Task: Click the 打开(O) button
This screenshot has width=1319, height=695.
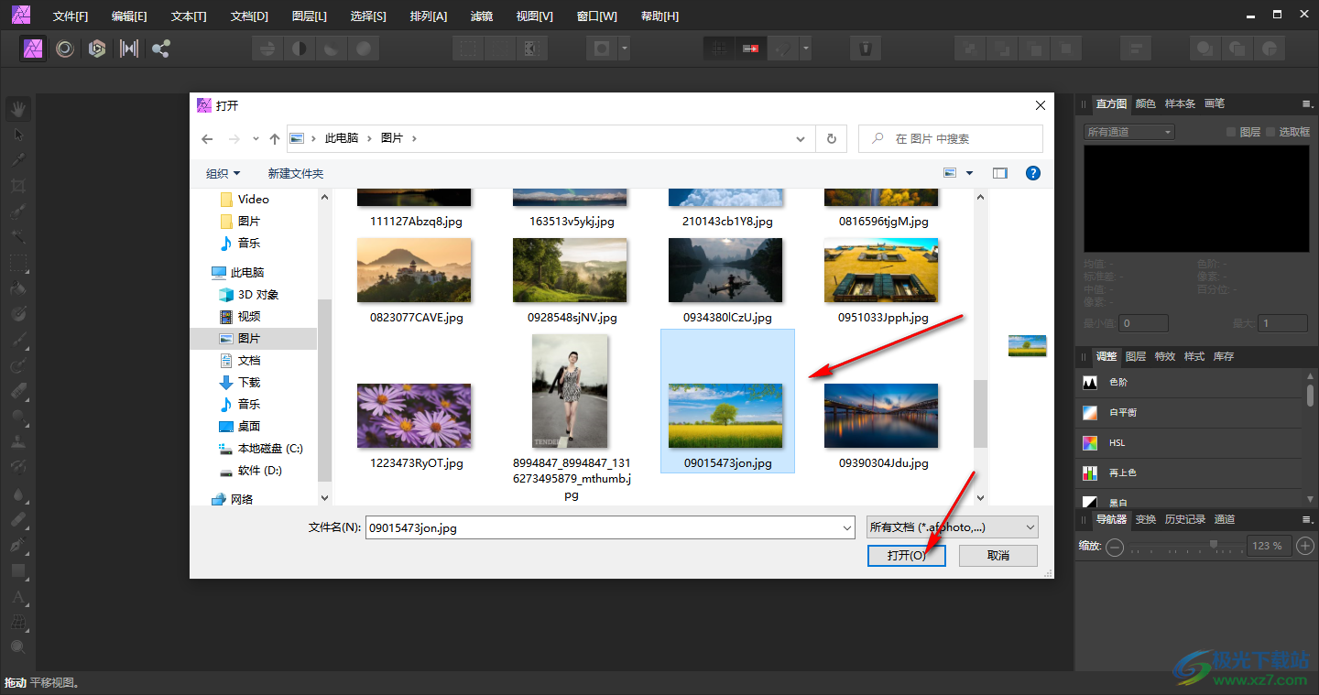Action: click(x=906, y=556)
